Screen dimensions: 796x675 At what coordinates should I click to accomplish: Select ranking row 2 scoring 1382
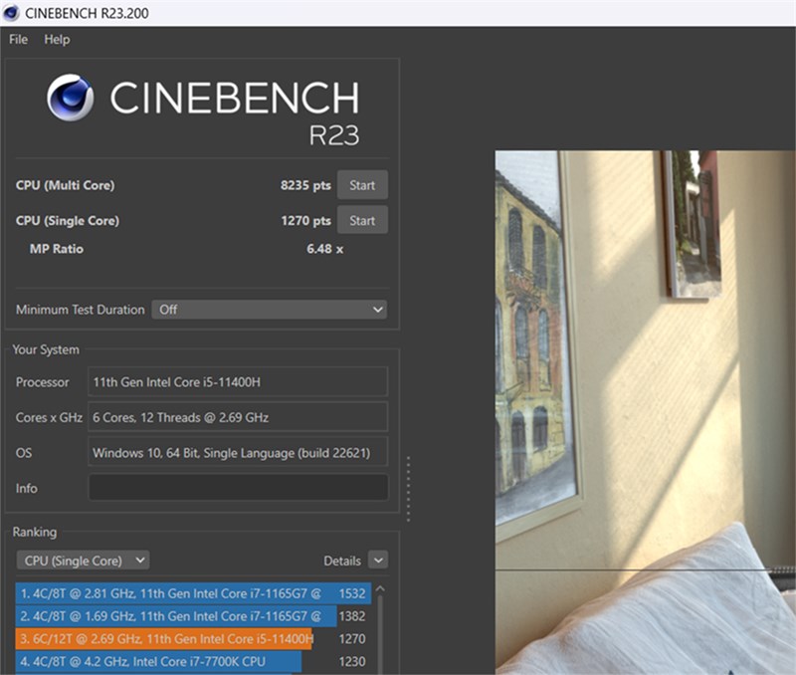point(193,616)
